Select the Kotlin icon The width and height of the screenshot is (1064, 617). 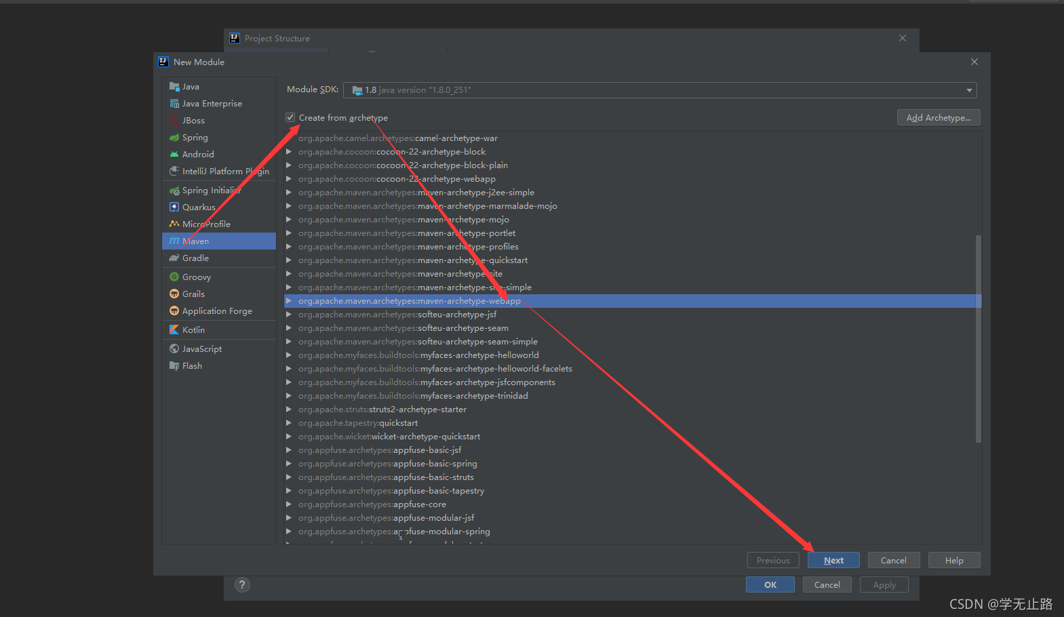coord(174,330)
